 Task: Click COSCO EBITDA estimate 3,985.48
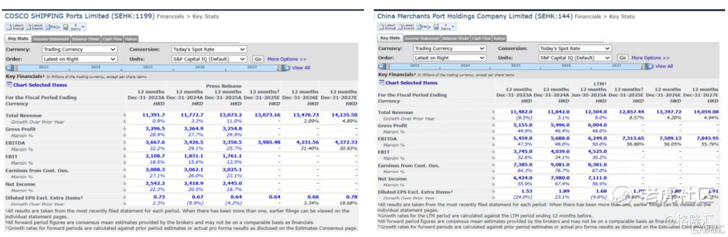(268, 142)
